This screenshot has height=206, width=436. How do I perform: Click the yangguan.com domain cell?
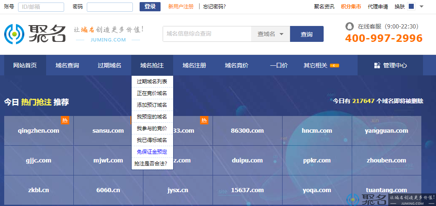(x=387, y=131)
